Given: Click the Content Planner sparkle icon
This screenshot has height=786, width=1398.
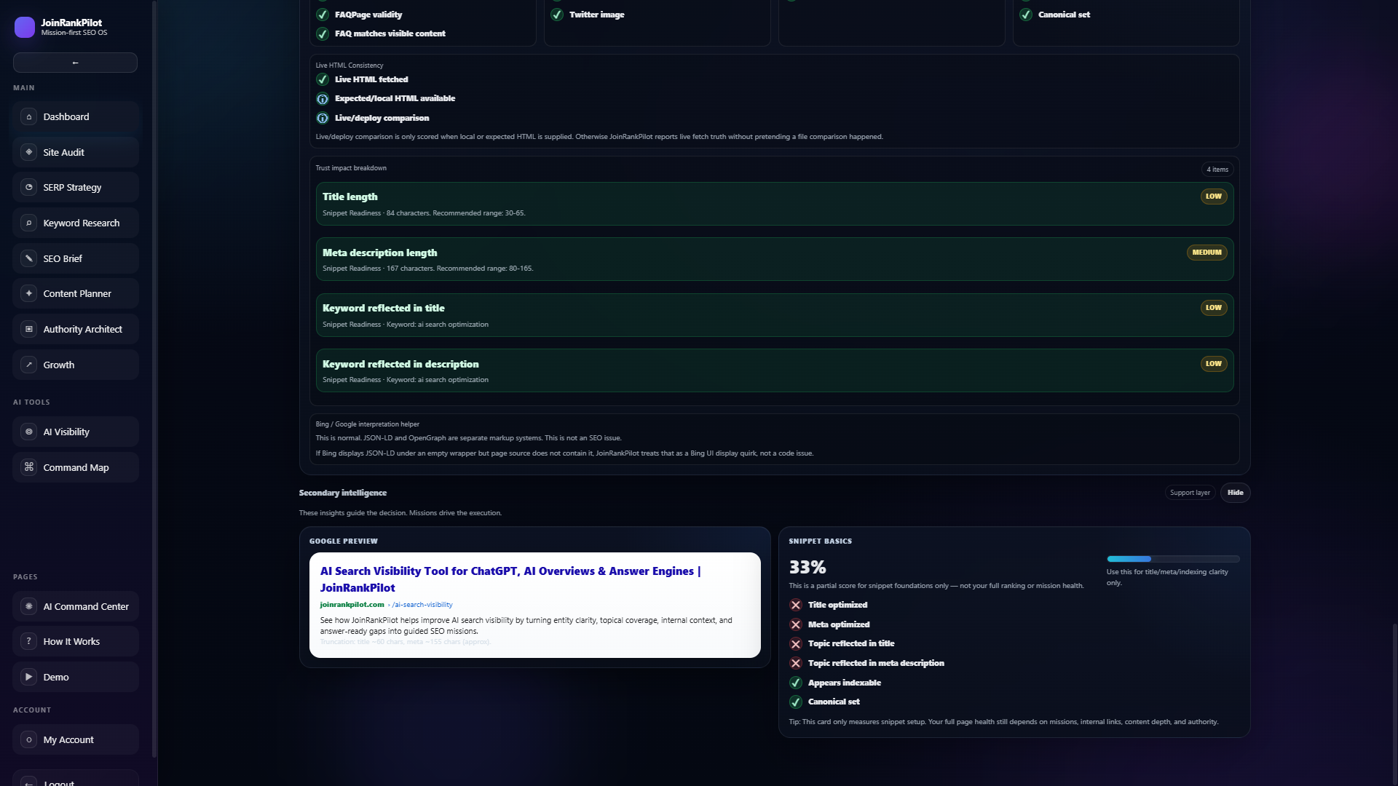Looking at the screenshot, I should pos(28,293).
